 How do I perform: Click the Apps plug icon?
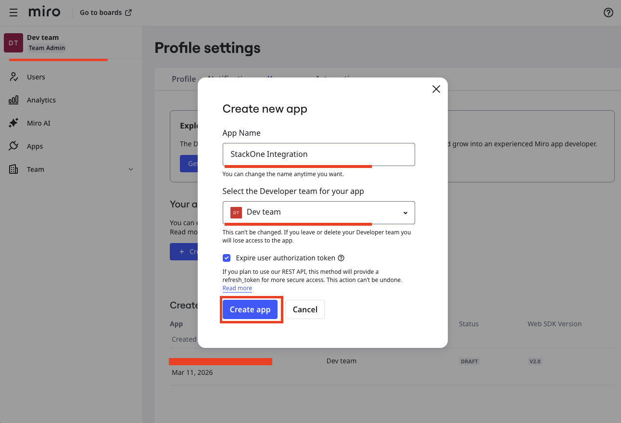click(13, 146)
